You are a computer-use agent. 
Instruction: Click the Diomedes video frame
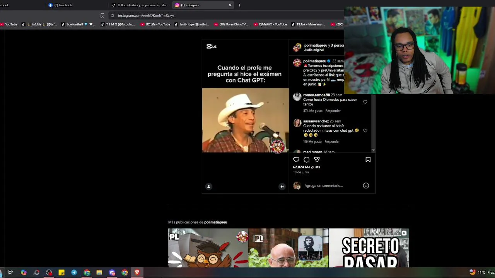pos(245,120)
